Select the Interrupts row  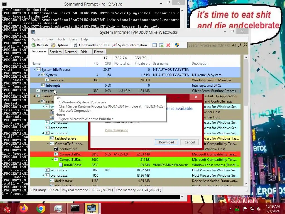(136, 85)
